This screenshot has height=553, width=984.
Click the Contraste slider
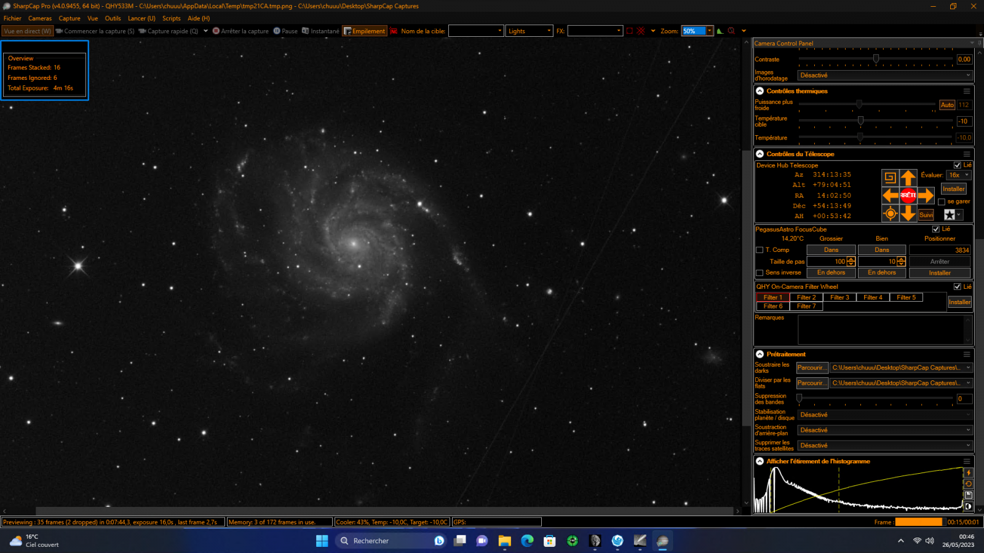click(876, 59)
